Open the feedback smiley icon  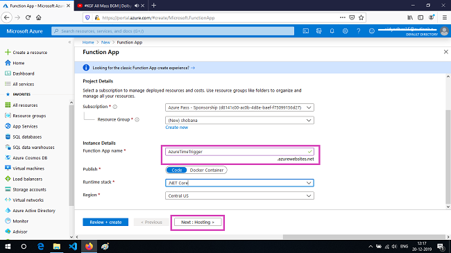click(372, 31)
